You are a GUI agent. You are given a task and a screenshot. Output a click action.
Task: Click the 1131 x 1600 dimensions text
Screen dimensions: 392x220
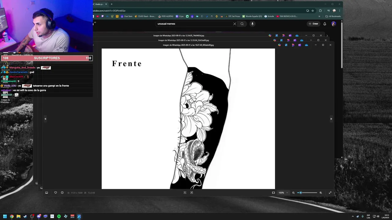click(77, 193)
